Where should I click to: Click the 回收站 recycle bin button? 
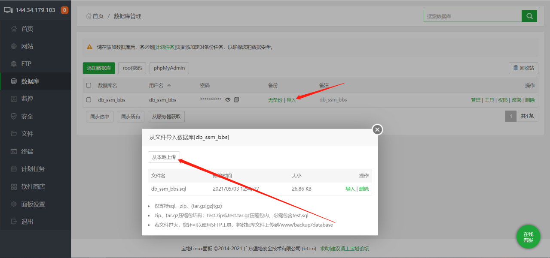[523, 68]
